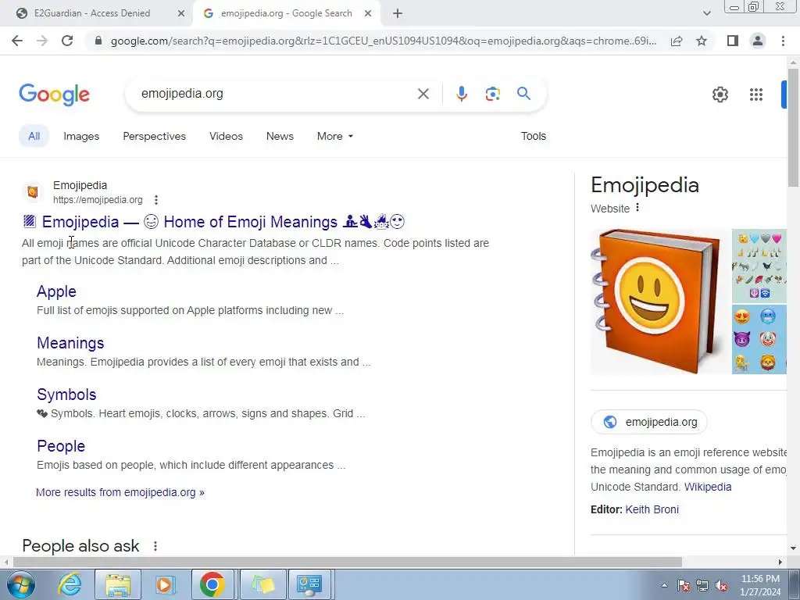Viewport: 800px width, 600px height.
Task: Click the Emojipedia orange book logo image
Action: point(660,302)
